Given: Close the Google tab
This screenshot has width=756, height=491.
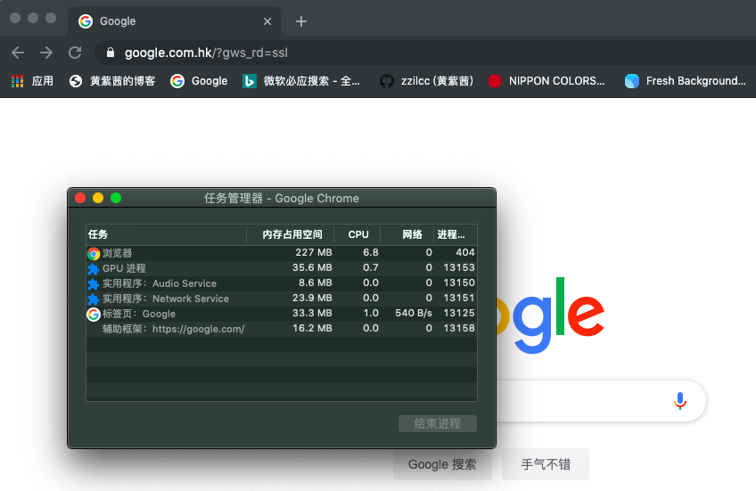Looking at the screenshot, I should tap(267, 21).
